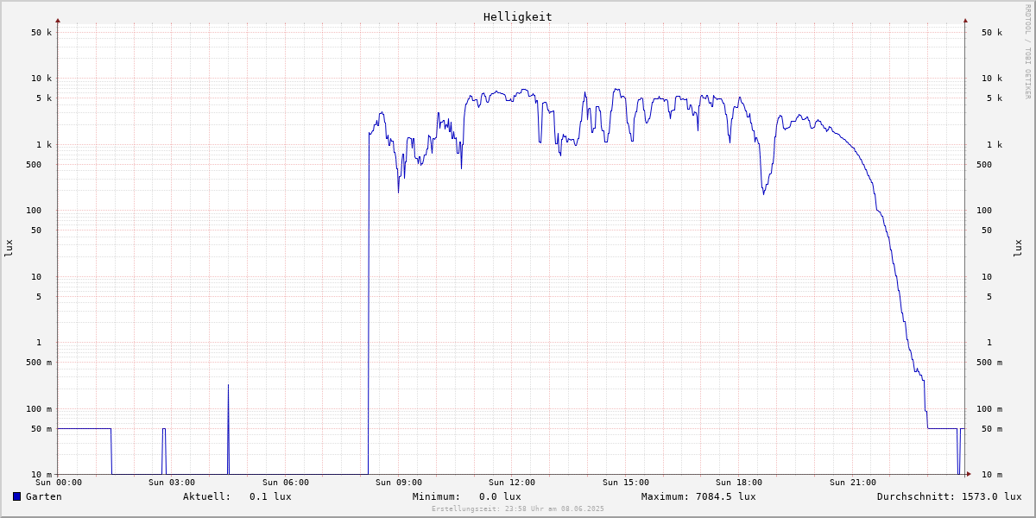This screenshot has height=518, width=1036.
Task: Click the left axis 10 k label
Action: [x=41, y=79]
